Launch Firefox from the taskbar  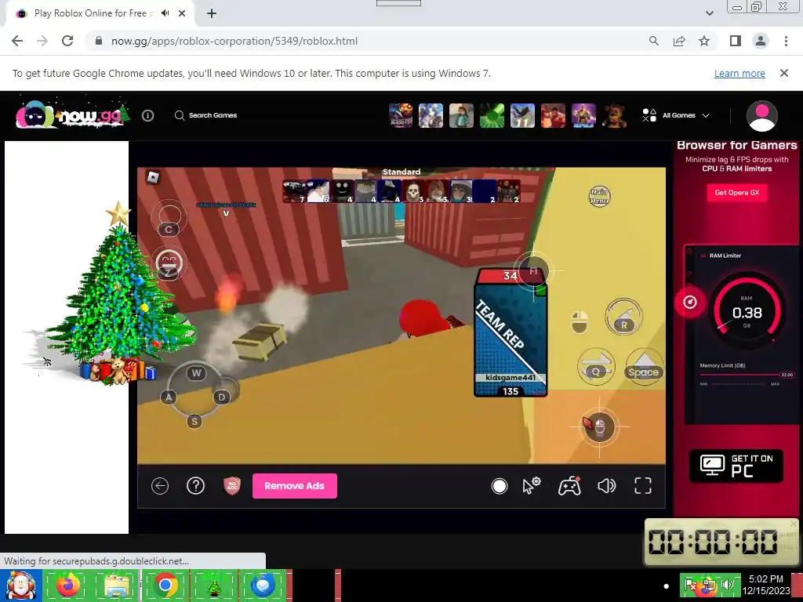[x=67, y=585]
